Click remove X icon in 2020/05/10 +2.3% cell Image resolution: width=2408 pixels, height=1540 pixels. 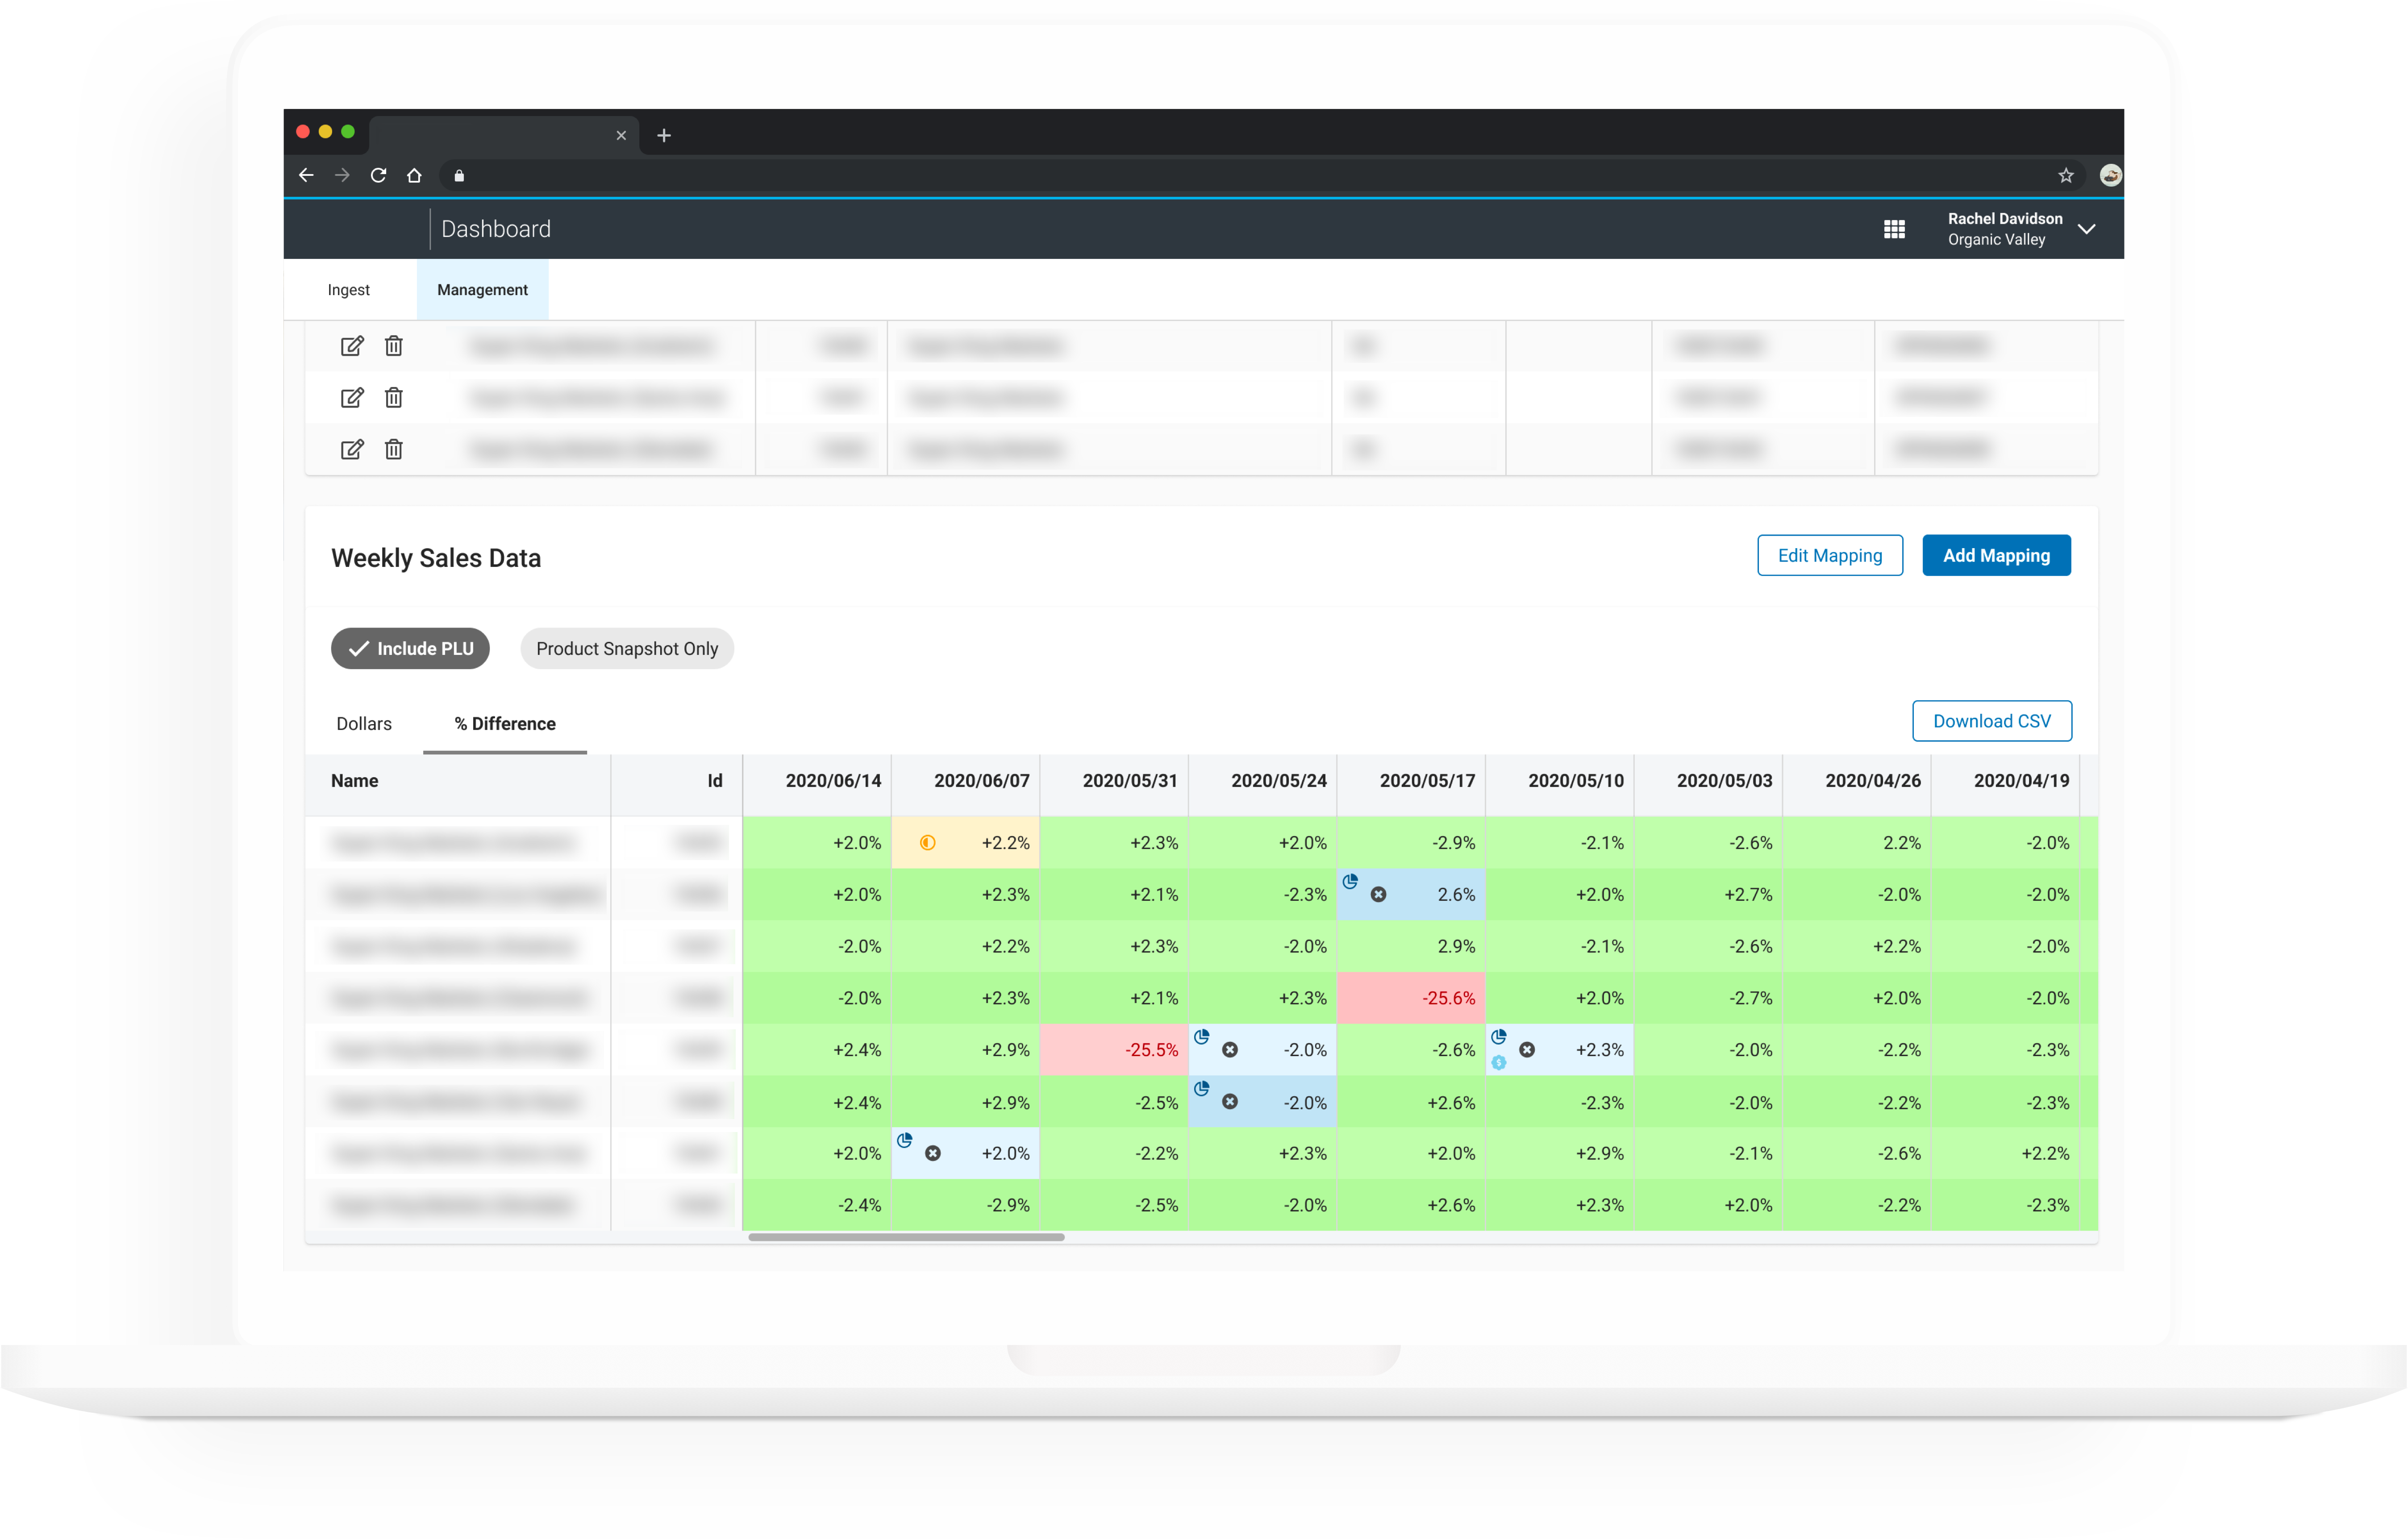1527,1050
